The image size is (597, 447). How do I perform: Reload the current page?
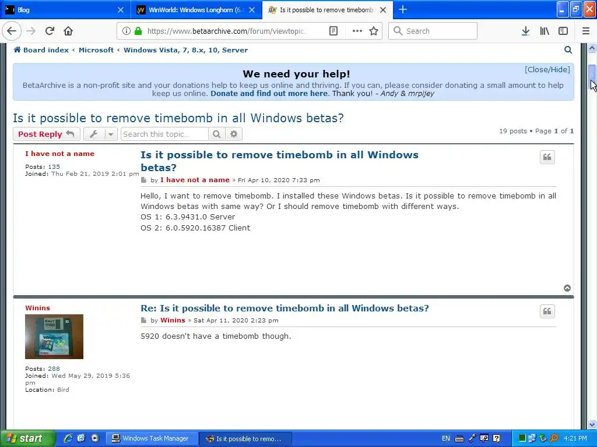click(50, 31)
